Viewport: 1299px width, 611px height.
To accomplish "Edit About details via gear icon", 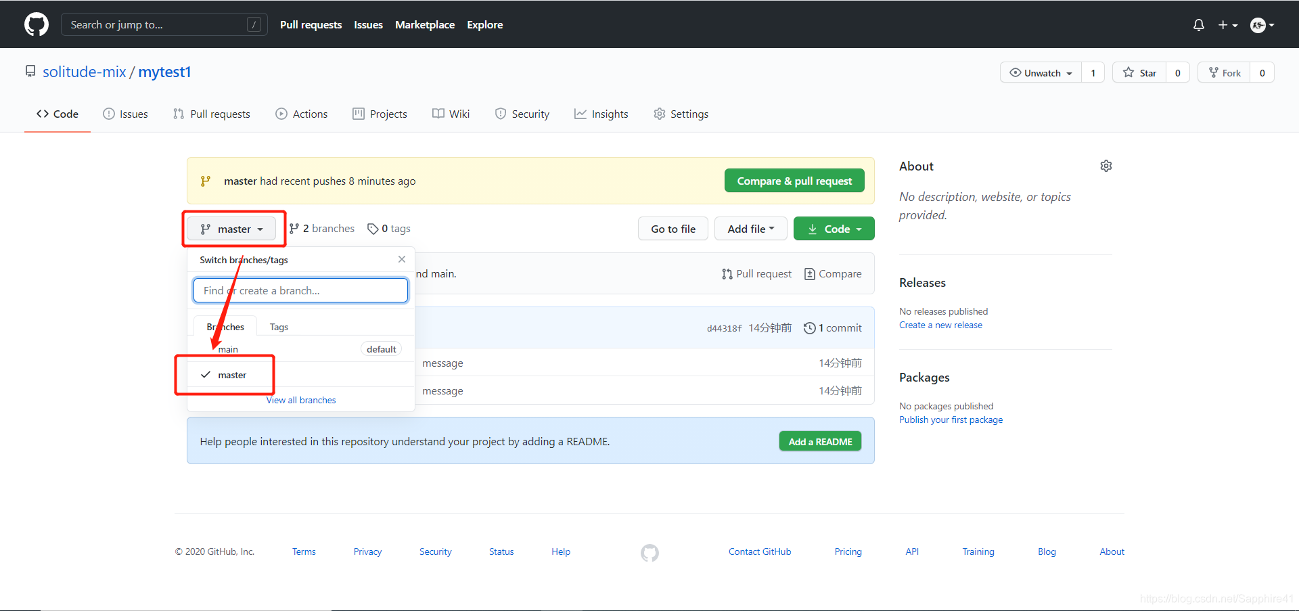I will pyautogui.click(x=1106, y=166).
